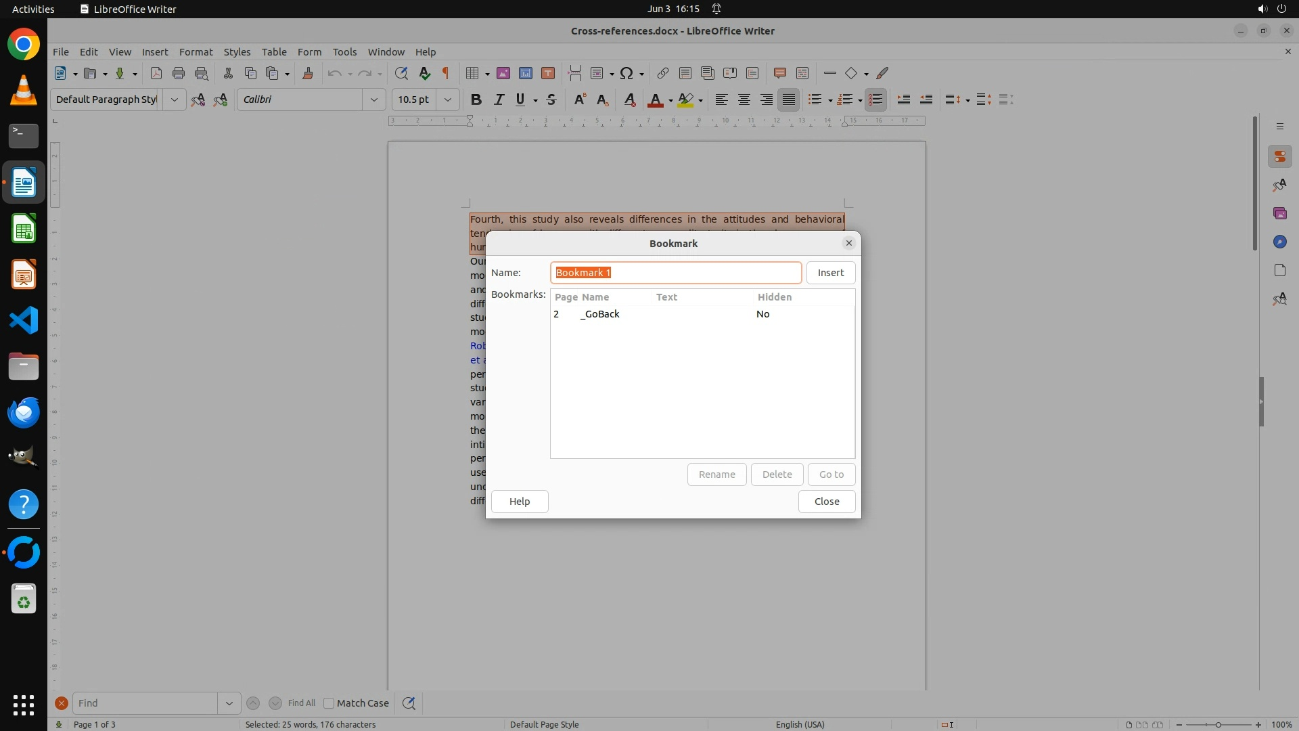
Task: Click the Insert Hyperlink toolbar icon
Action: click(x=663, y=73)
